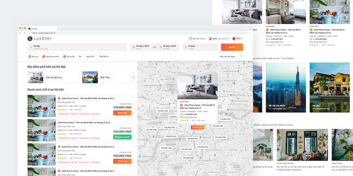Click the green Request to book button
The width and height of the screenshot is (353, 176).
pos(122,137)
